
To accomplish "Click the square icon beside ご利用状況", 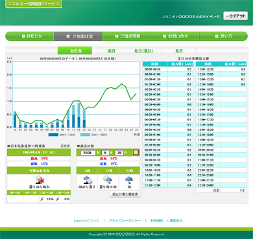I will coord(68,36).
